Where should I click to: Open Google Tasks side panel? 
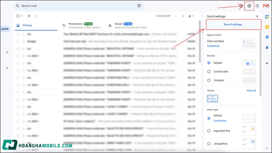(x=267, y=37)
